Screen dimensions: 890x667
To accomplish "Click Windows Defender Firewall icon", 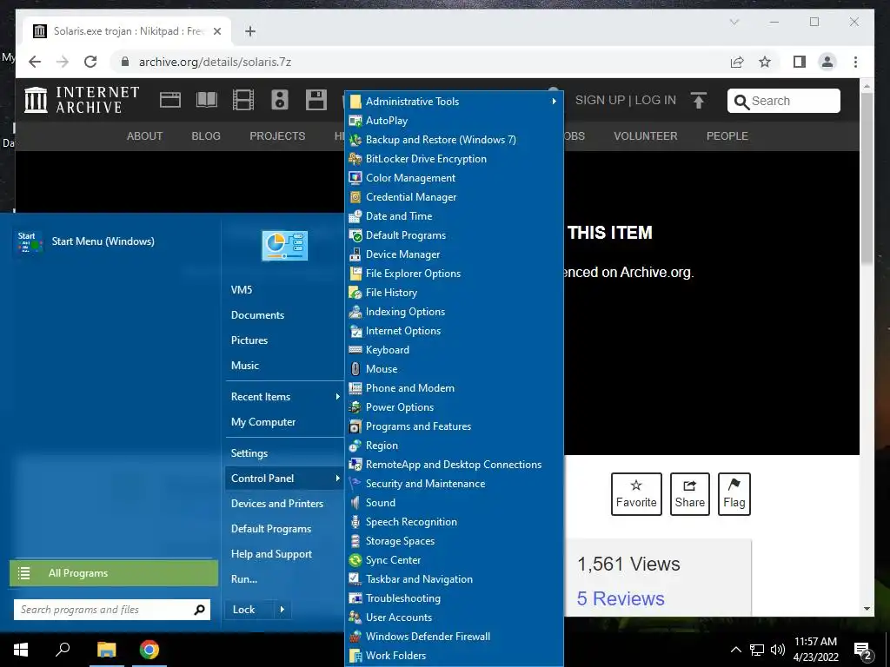I will click(355, 637).
